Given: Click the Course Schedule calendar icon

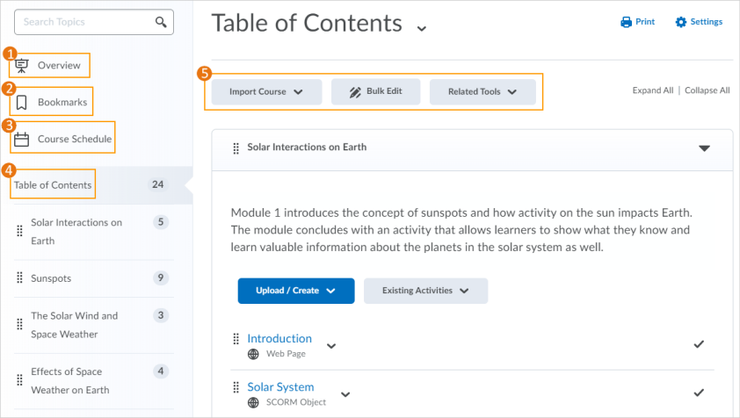Looking at the screenshot, I should click(x=21, y=139).
